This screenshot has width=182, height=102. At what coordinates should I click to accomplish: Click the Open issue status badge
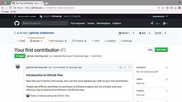point(20,56)
